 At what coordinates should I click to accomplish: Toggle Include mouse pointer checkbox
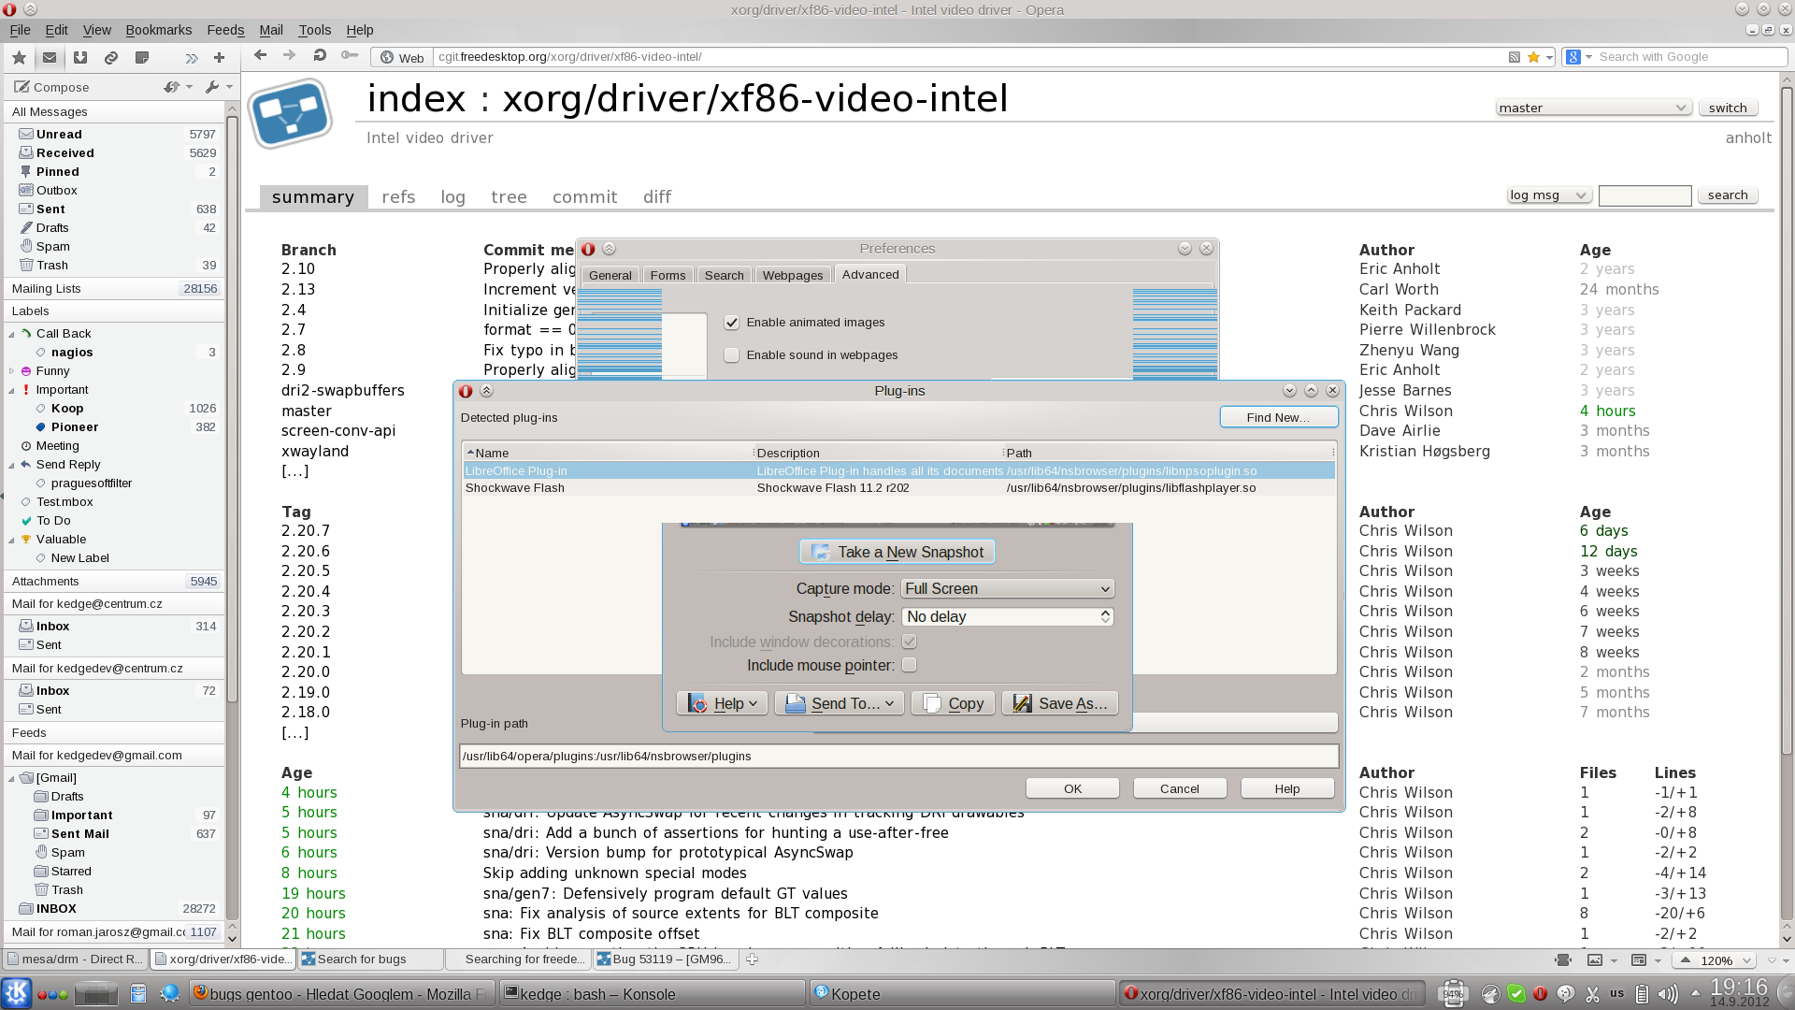pos(909,665)
